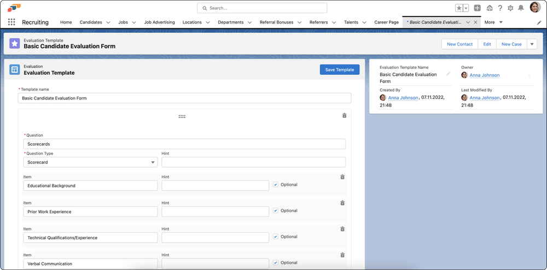The width and height of the screenshot is (547, 270).
Task: Click the Save Template button
Action: tap(339, 70)
